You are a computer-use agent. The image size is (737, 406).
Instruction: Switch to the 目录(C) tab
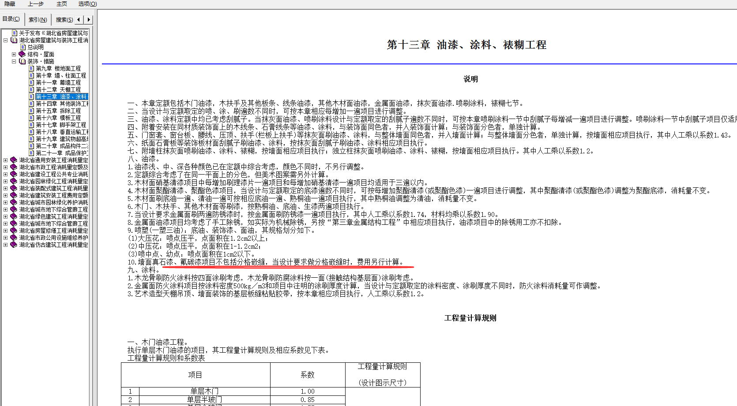(x=11, y=19)
